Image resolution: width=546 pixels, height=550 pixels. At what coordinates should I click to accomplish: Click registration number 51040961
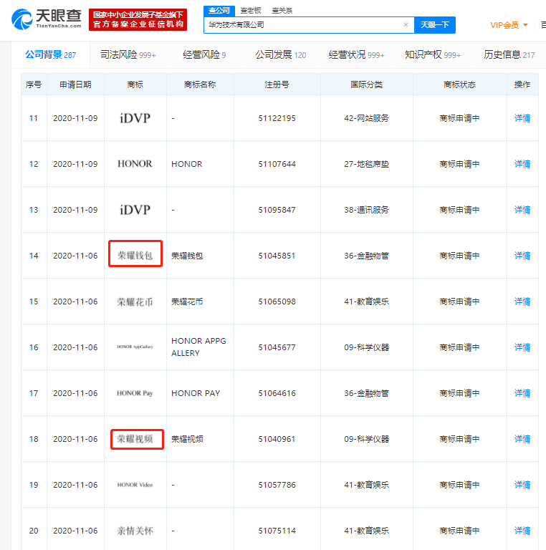click(277, 439)
